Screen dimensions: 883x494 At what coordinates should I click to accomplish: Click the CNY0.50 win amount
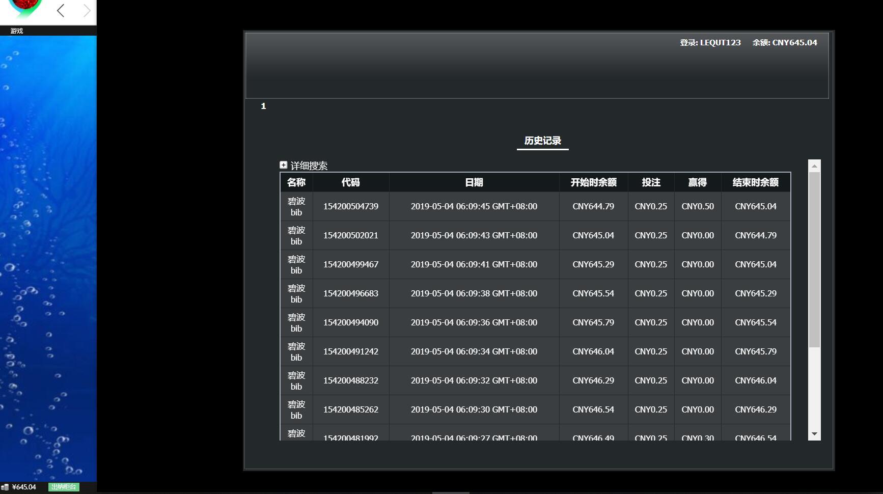pos(698,206)
